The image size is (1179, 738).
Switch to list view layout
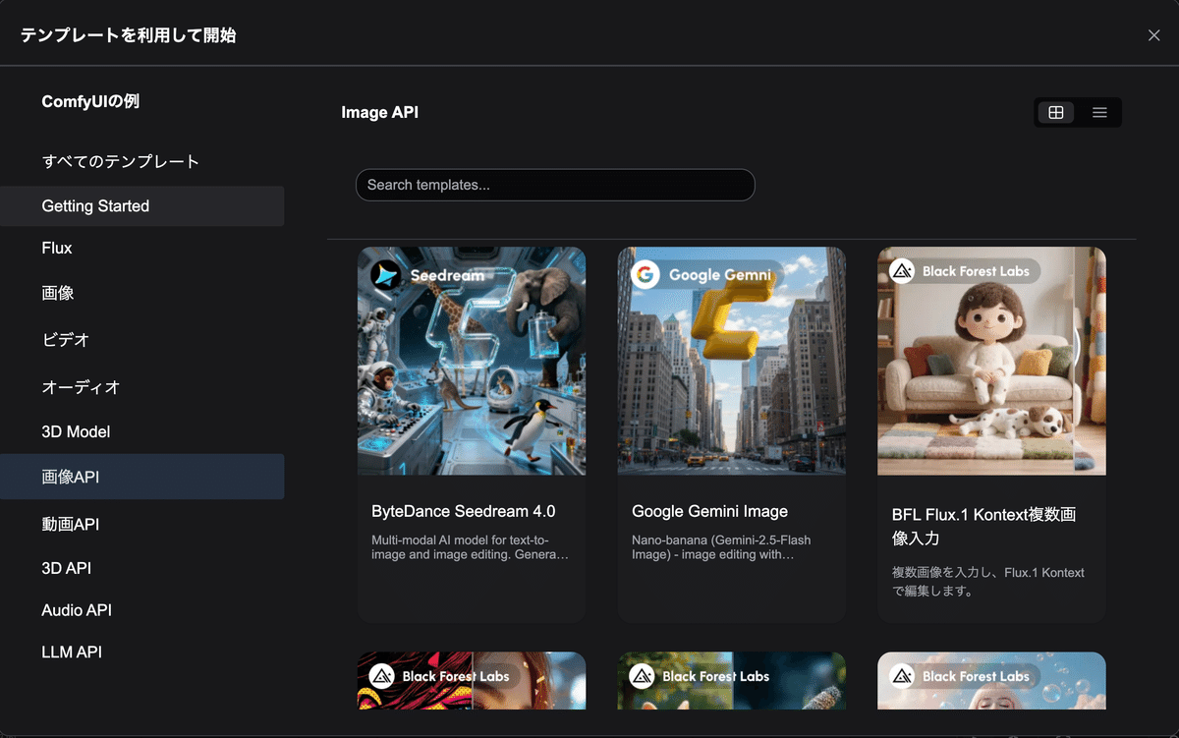tap(1099, 113)
